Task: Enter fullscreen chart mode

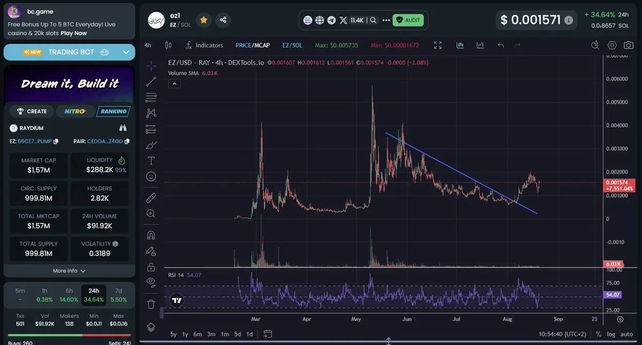Action: [x=438, y=45]
